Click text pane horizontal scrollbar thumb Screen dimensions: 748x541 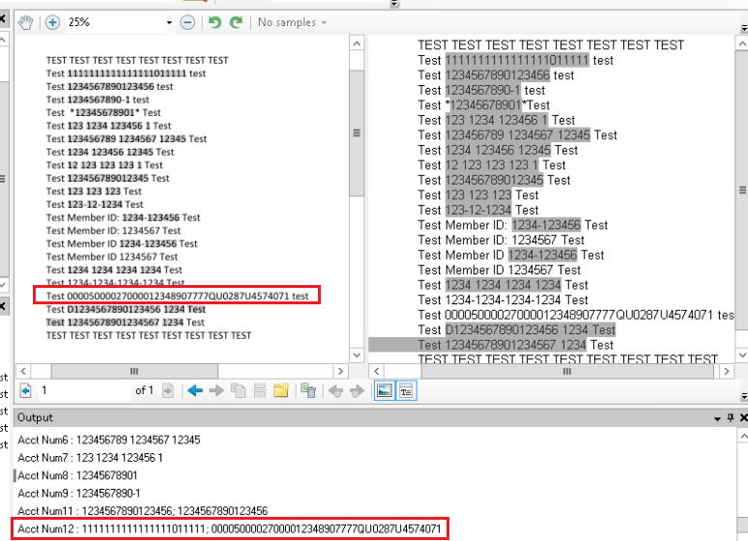tap(567, 371)
